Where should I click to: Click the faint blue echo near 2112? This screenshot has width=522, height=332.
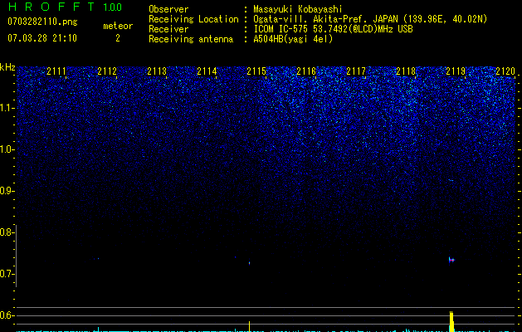(98, 258)
